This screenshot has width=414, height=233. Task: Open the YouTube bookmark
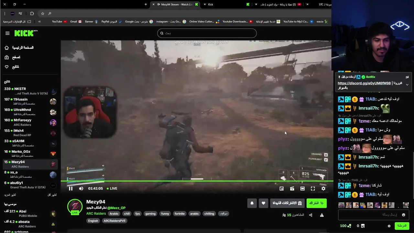[x=59, y=22]
